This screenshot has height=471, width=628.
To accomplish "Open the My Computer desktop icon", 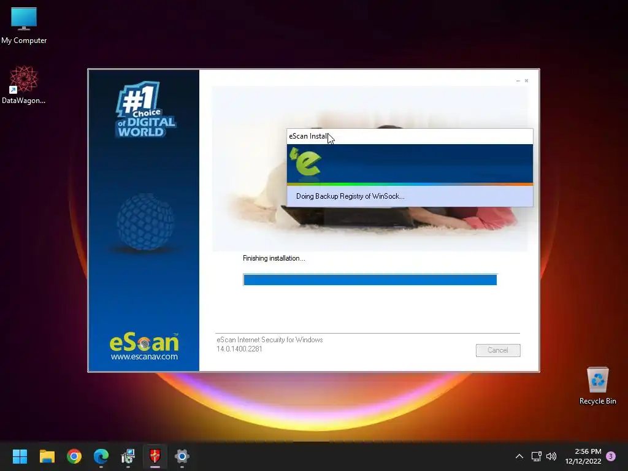I will click(24, 25).
